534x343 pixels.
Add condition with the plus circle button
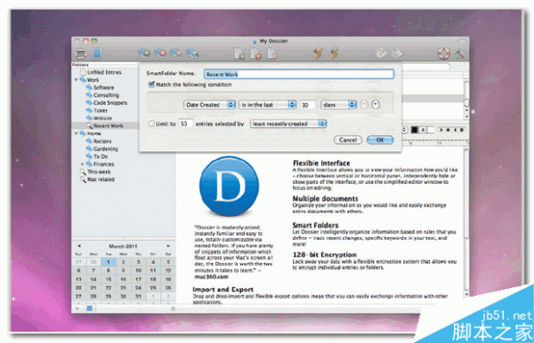click(376, 104)
